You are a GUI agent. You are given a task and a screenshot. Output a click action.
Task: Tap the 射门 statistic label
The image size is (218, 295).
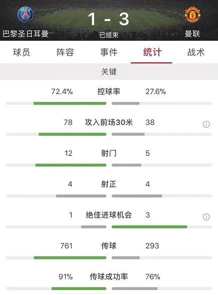coord(109,153)
